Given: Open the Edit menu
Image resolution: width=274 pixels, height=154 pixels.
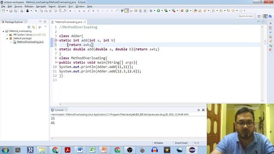Looking at the screenshot, I should [x=10, y=6].
